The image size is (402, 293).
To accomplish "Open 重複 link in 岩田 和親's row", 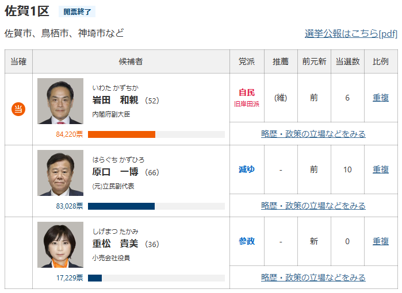I will coord(381,98).
